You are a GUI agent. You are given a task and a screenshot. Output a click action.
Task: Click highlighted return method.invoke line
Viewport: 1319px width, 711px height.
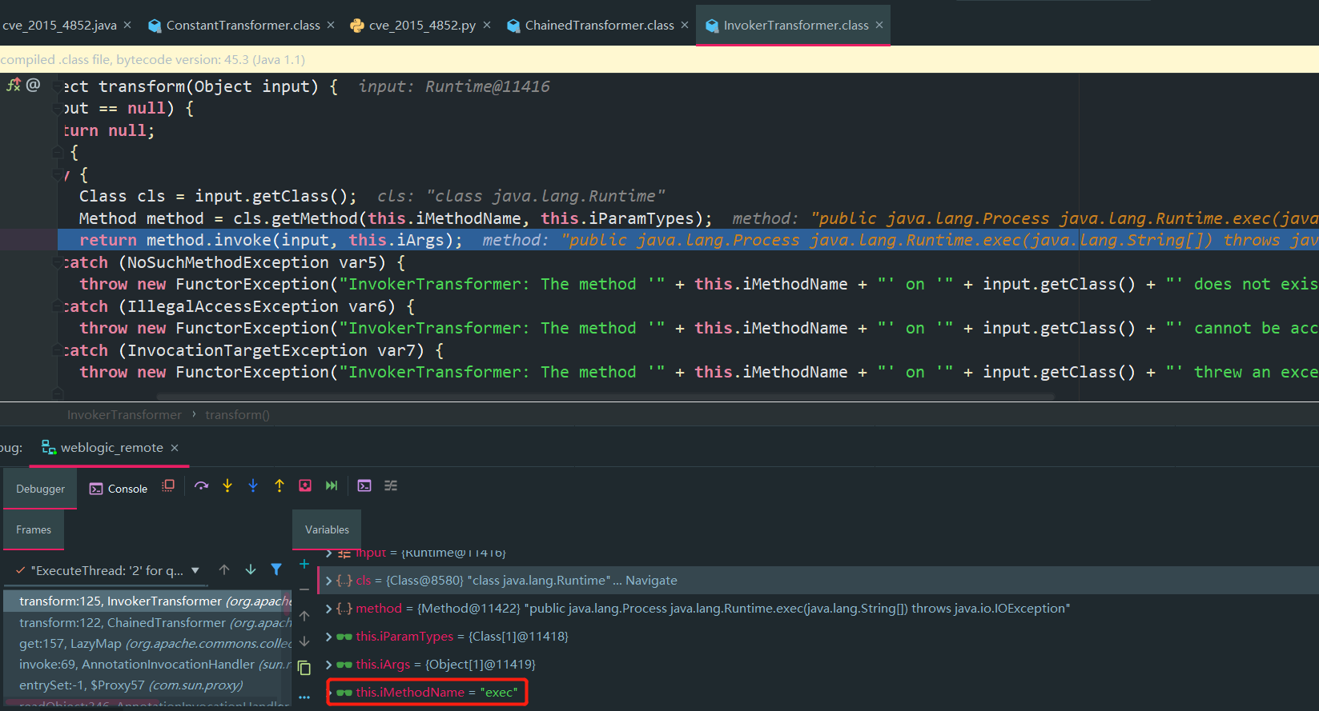(x=688, y=240)
